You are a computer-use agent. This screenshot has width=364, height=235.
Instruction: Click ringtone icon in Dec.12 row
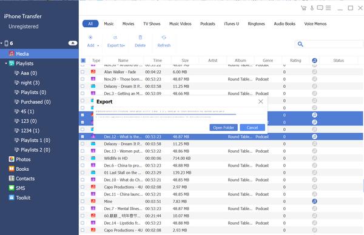[x=314, y=136]
